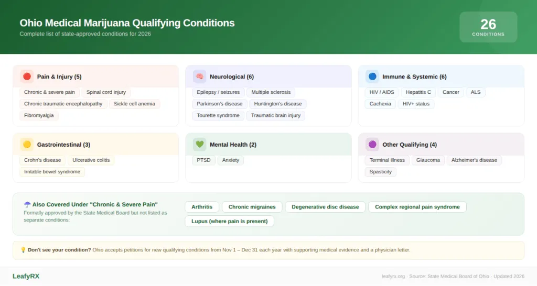The width and height of the screenshot is (537, 286).
Task: Choose the Traumatic brain injury tag
Action: tap(276, 116)
